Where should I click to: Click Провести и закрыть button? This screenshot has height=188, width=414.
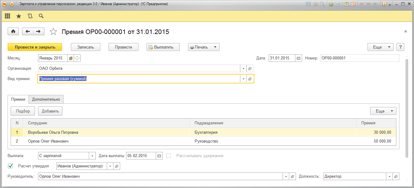[x=35, y=47]
